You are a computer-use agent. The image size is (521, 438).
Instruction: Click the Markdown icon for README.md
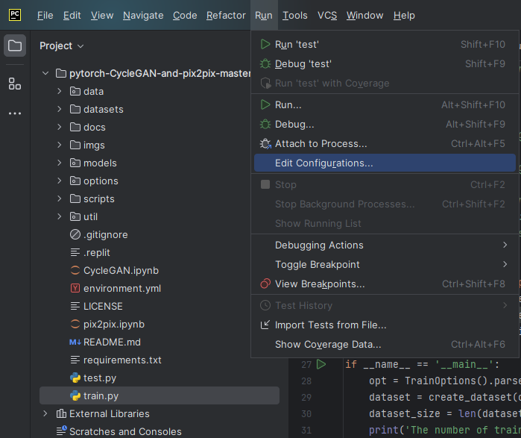coord(75,342)
